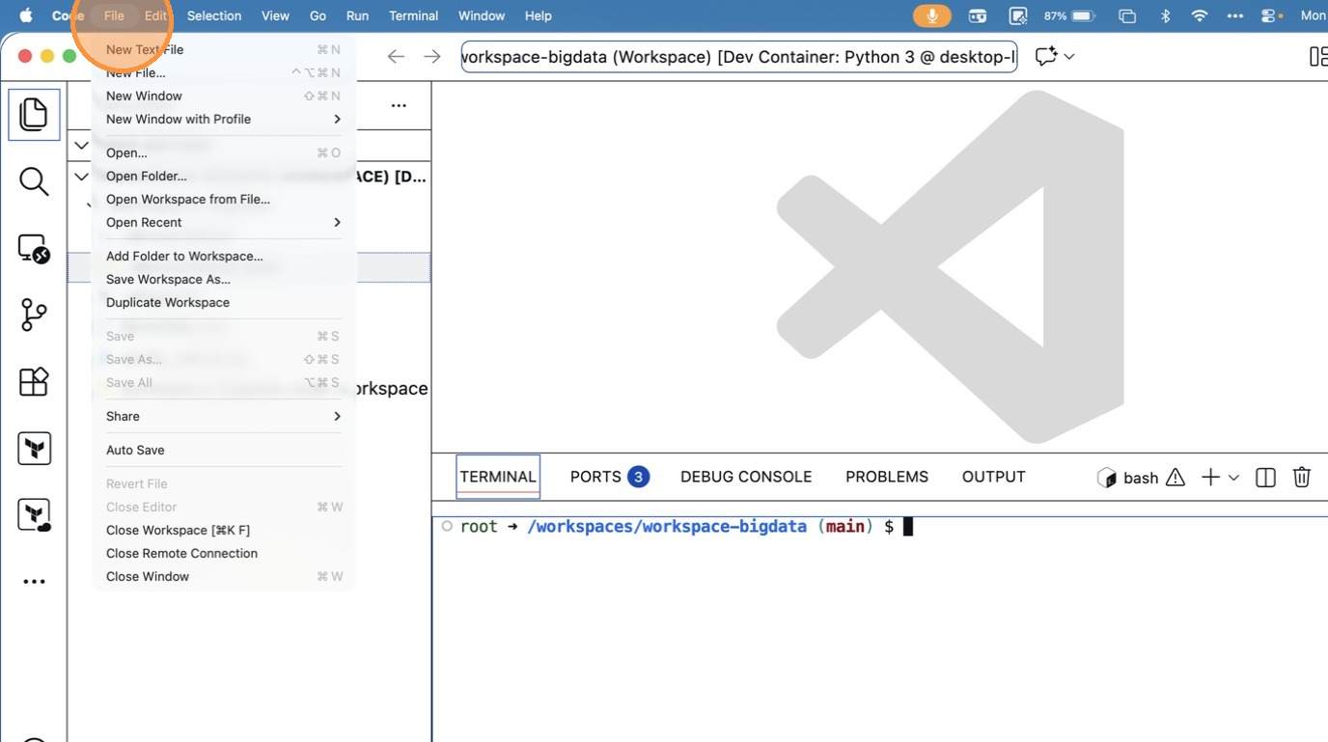The width and height of the screenshot is (1328, 742).
Task: Open the Selection menu
Action: [x=214, y=15]
